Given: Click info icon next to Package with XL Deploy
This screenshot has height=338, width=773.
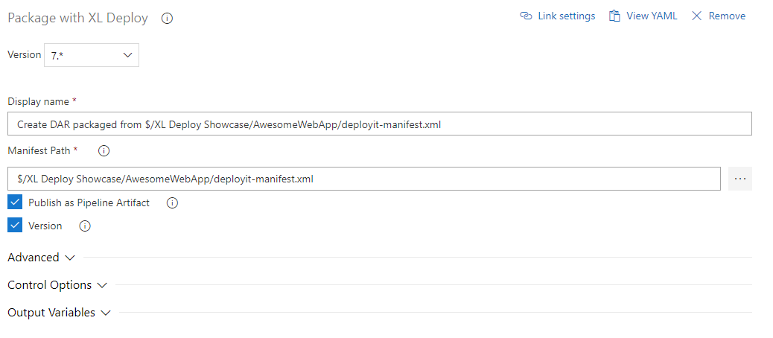Looking at the screenshot, I should tap(167, 19).
